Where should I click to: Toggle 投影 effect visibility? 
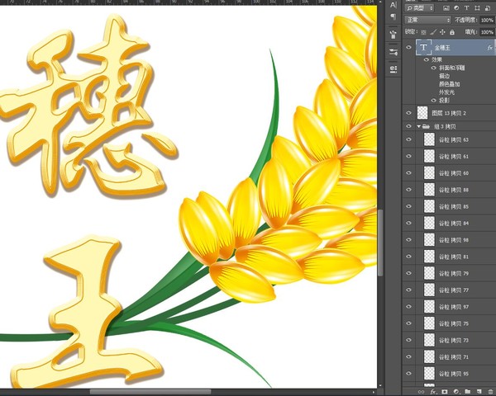pyautogui.click(x=434, y=100)
